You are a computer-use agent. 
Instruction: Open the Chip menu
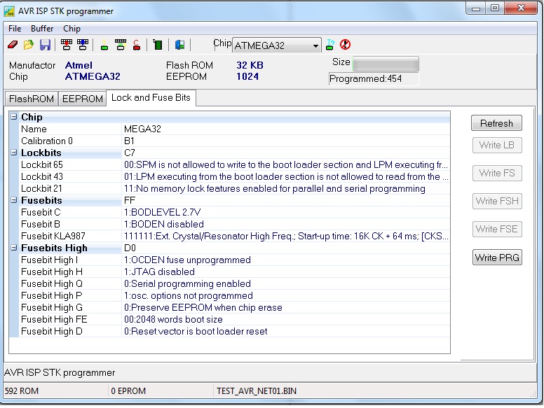[72, 29]
